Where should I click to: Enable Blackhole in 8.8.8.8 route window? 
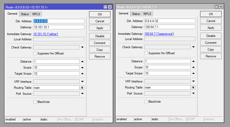pyautogui.click(x=35, y=102)
